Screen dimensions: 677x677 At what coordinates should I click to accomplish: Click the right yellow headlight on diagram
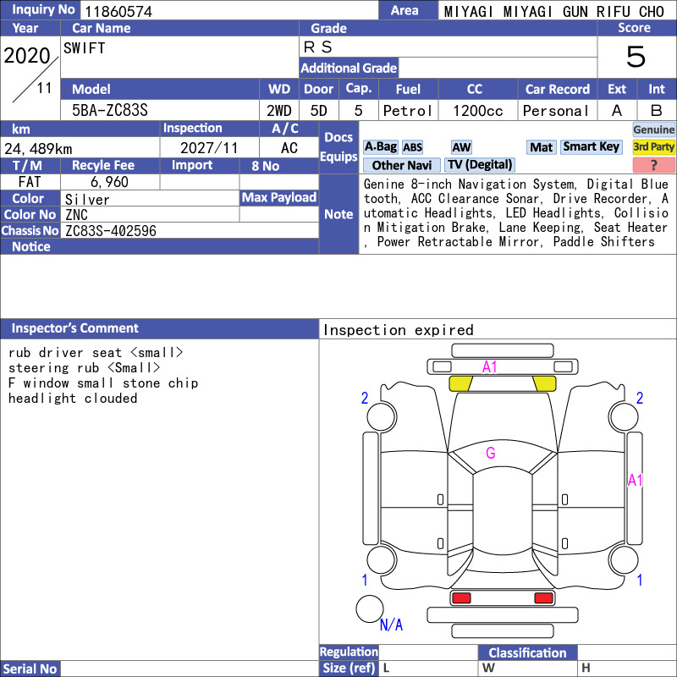coord(544,383)
